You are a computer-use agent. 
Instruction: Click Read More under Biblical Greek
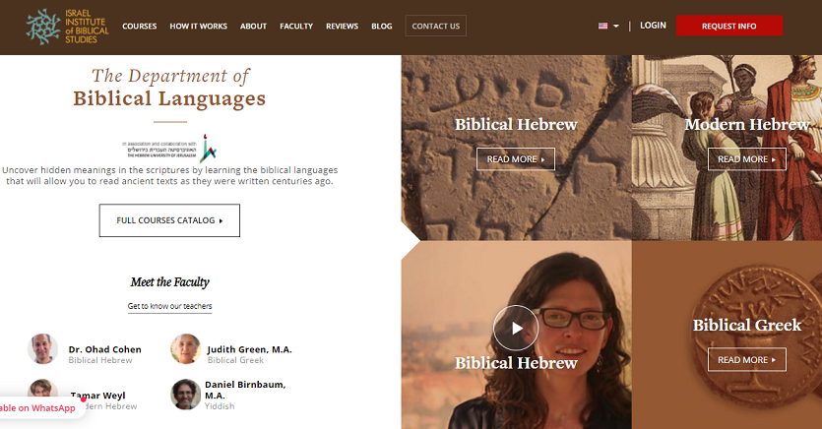[746, 360]
